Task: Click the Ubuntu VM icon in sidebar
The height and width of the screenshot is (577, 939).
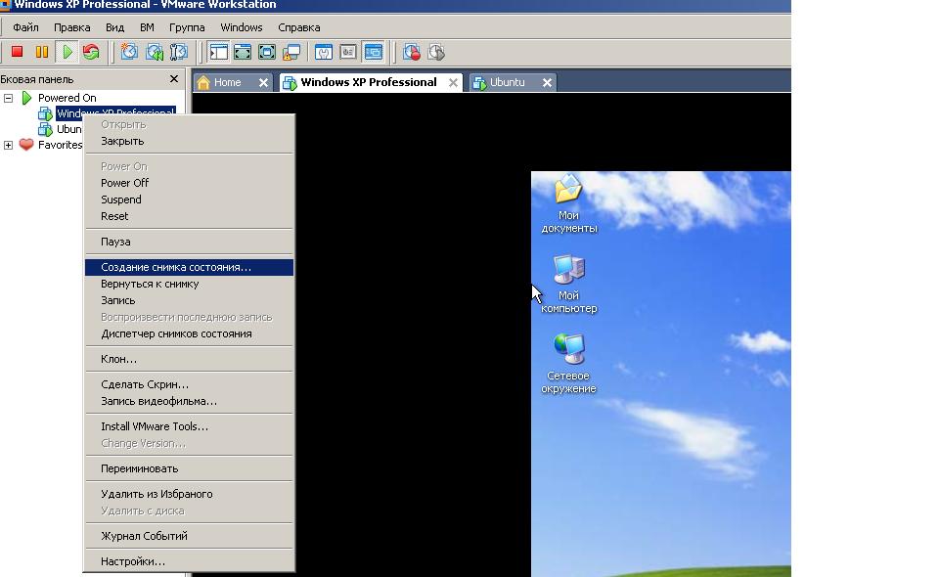Action: tap(46, 129)
